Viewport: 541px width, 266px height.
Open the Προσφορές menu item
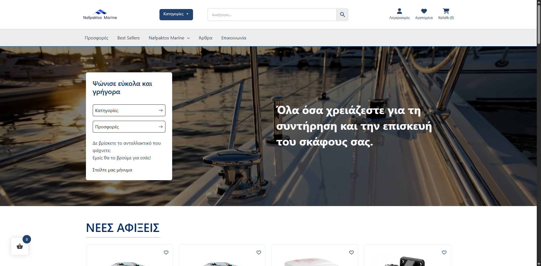pos(96,38)
